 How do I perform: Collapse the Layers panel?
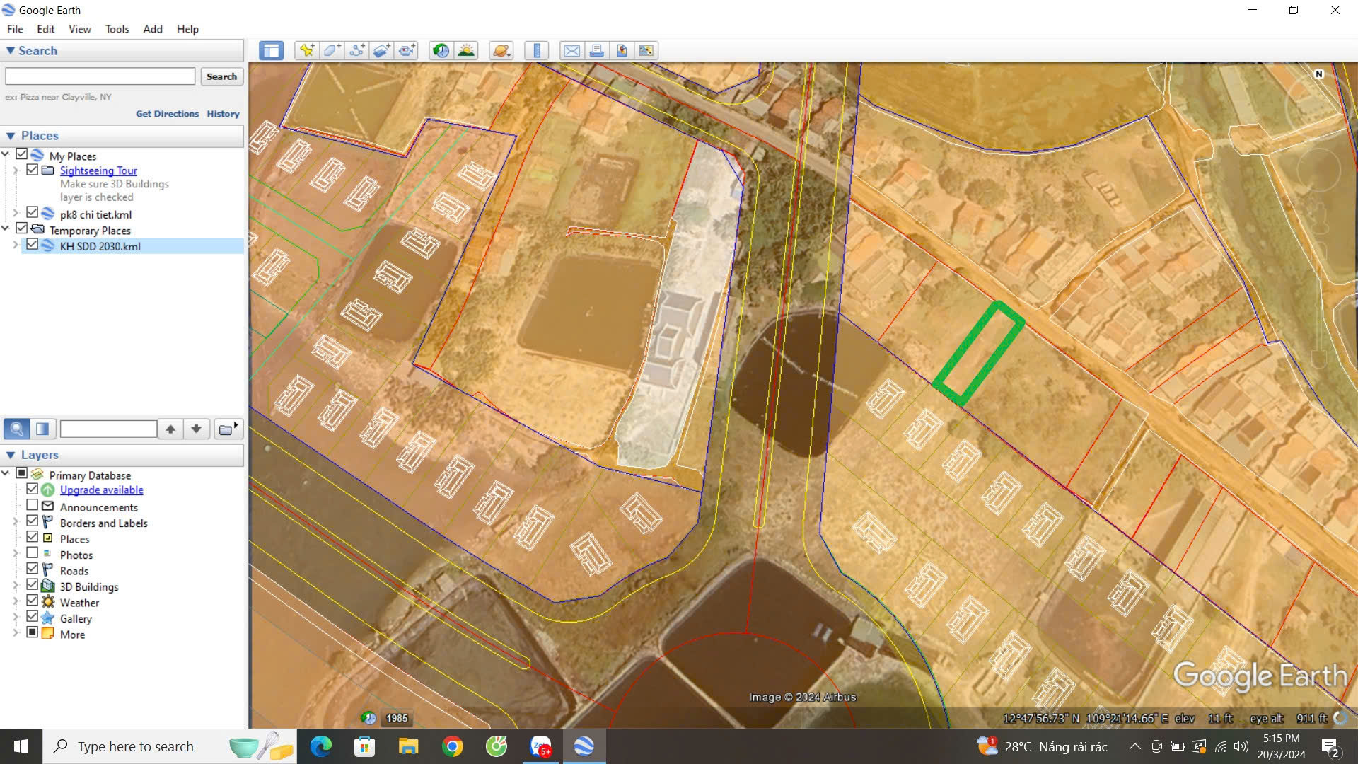tap(11, 455)
